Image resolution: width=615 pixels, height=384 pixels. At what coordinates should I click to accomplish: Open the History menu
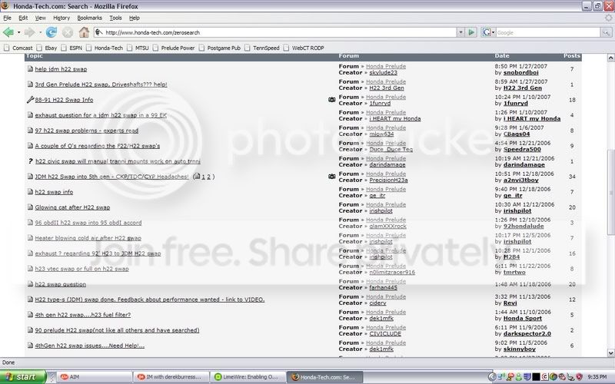coord(61,17)
